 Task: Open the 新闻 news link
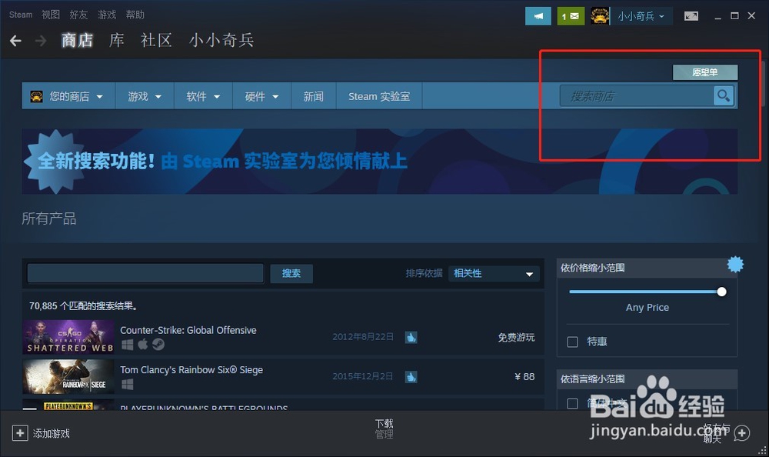(314, 96)
